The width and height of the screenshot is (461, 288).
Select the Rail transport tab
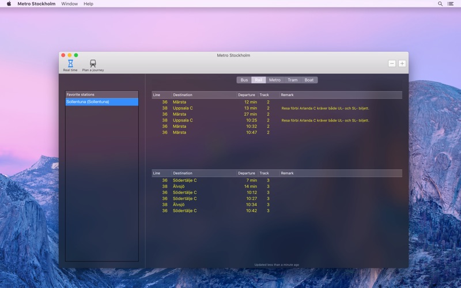[259, 80]
